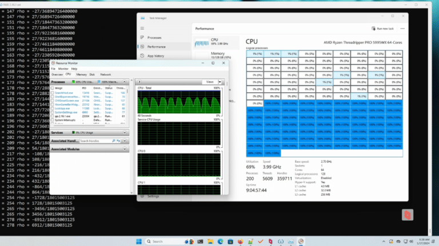Click the CPU - Total graph

click(179, 102)
